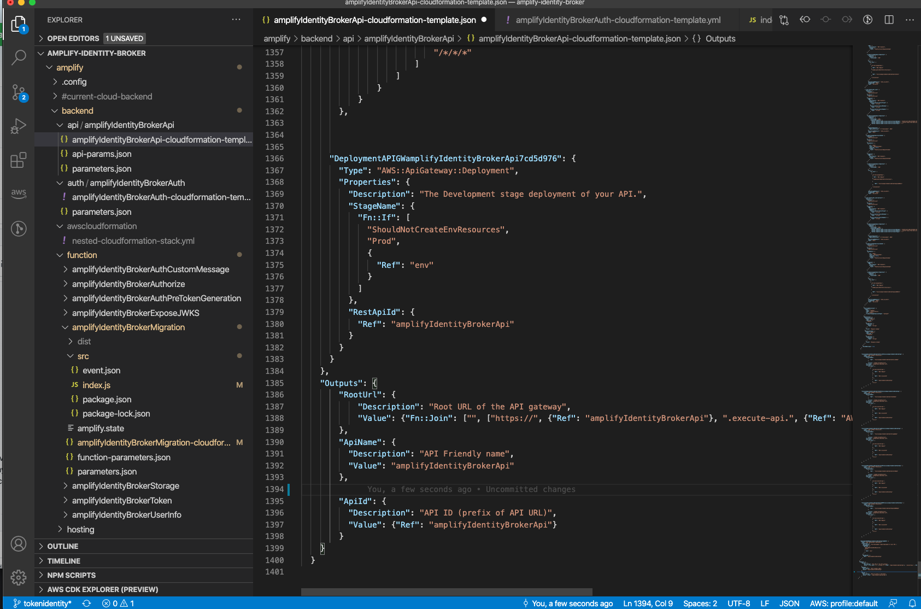Split the editor to the right
Viewport: 921px width, 609px height.
pos(889,20)
